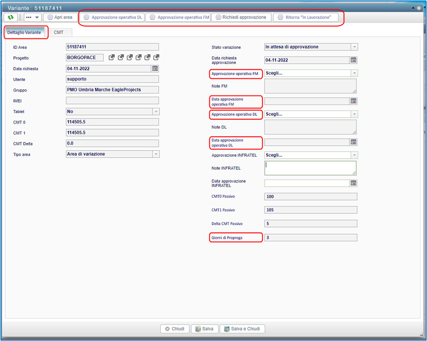Select the Dettaglio Variante tab
Screen dimensions: 427x341
(x=24, y=32)
